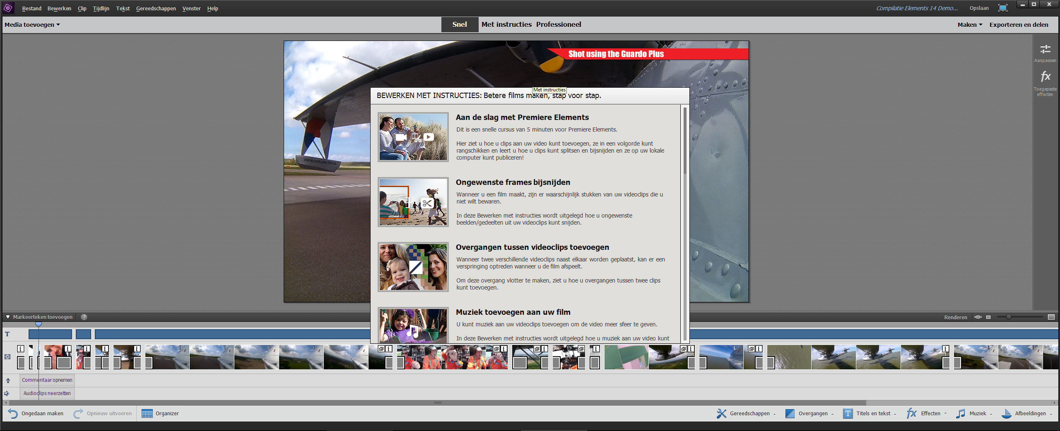This screenshot has height=431, width=1060.
Task: Click the first clip's adjustment marker icon in timeline
Action: tap(20, 349)
